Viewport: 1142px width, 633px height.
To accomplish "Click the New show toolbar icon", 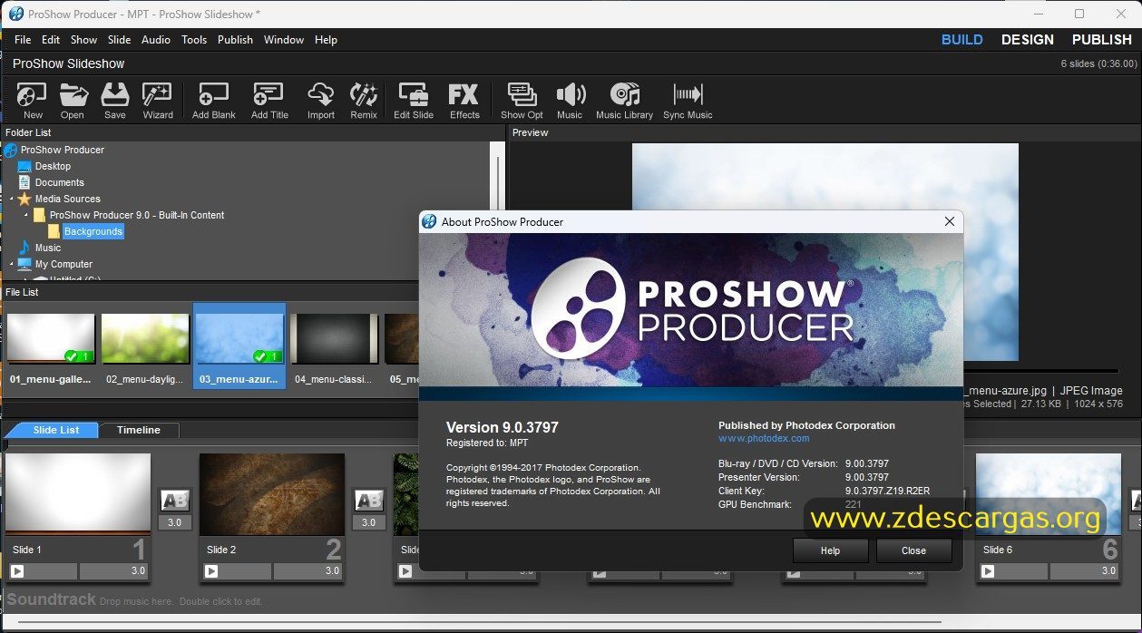I will click(x=33, y=100).
